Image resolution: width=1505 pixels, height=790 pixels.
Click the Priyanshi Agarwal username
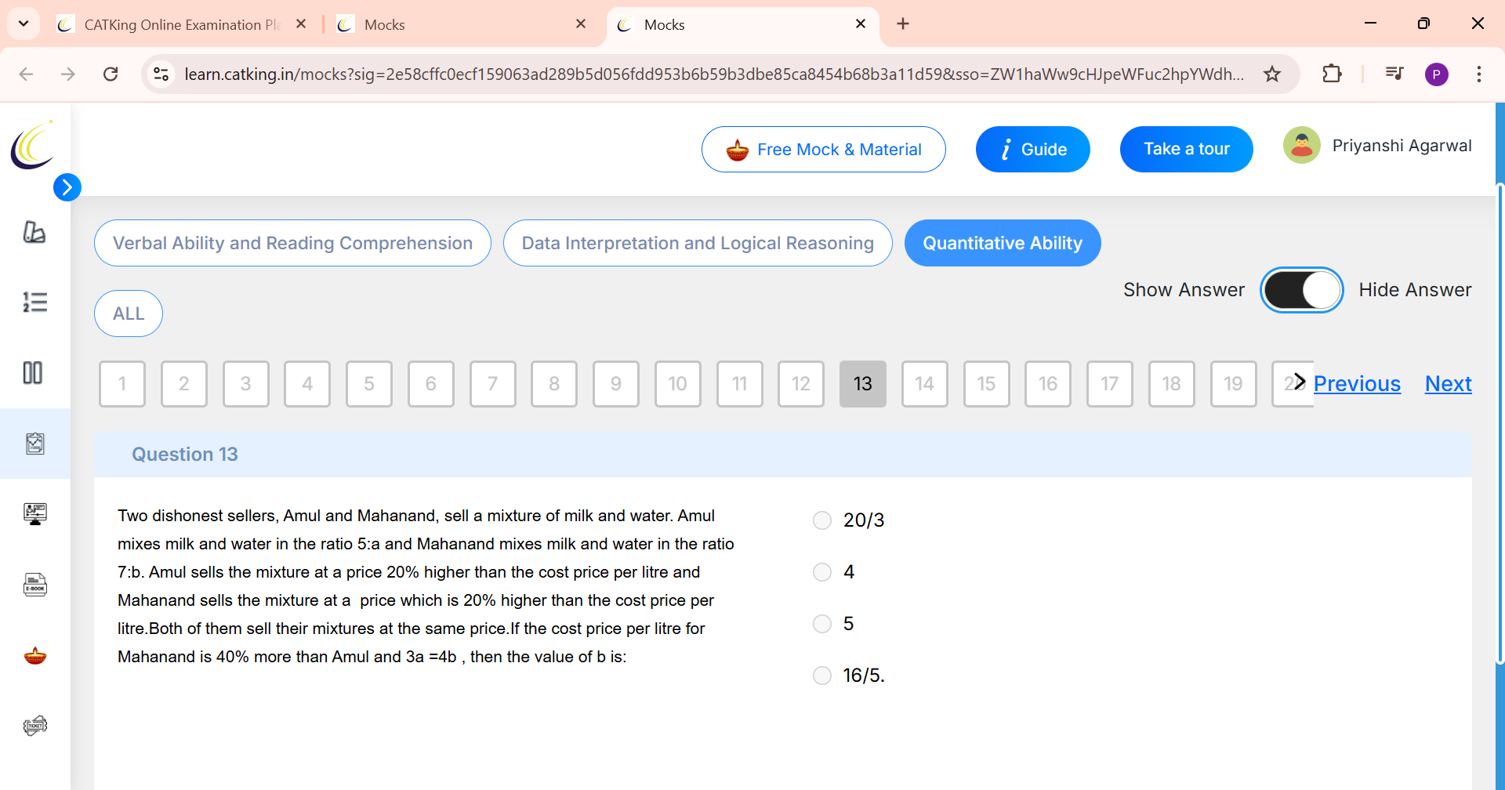pyautogui.click(x=1402, y=146)
